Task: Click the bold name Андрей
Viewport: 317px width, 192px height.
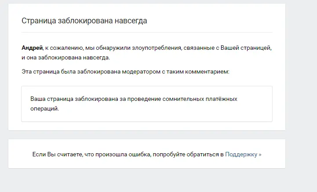Action: (32, 48)
